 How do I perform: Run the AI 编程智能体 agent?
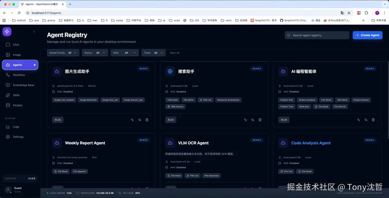point(284,120)
